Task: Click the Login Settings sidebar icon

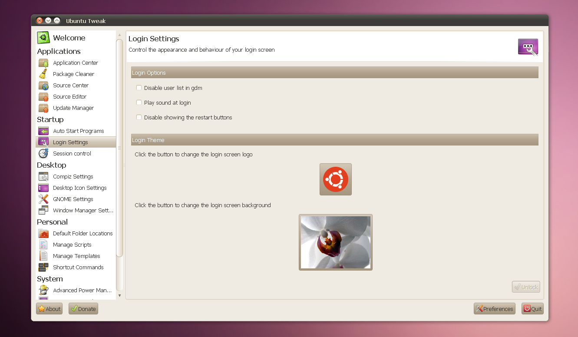Action: click(43, 142)
